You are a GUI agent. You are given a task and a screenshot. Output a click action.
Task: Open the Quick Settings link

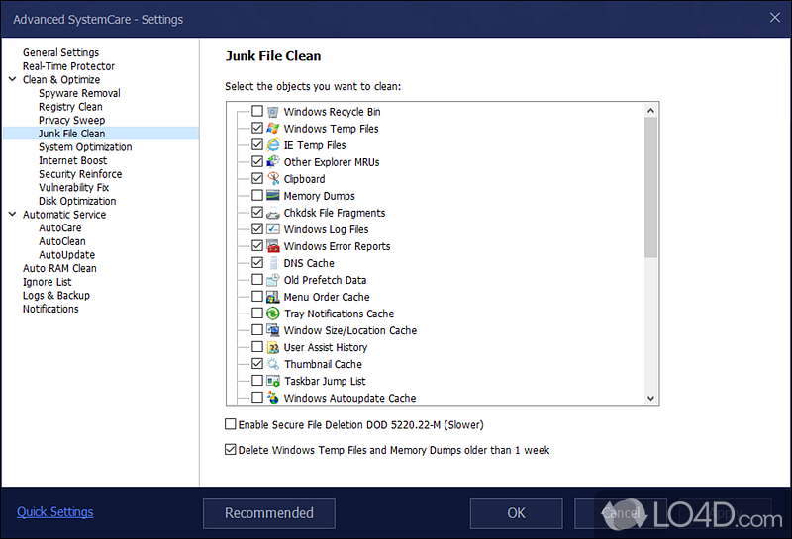coord(55,512)
